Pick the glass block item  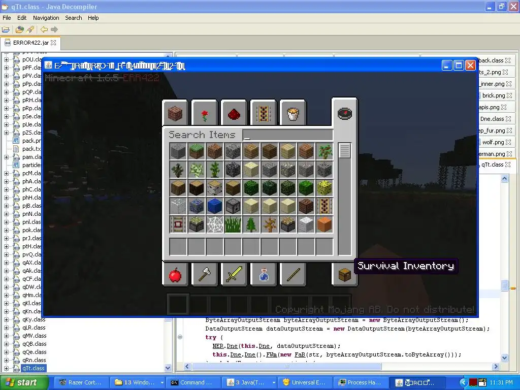point(178,206)
